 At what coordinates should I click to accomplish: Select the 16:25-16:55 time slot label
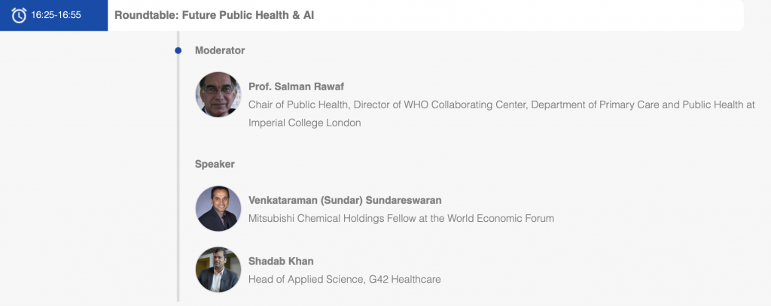click(56, 15)
